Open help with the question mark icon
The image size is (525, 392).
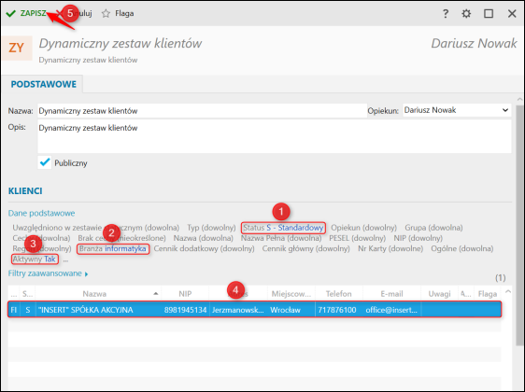446,14
